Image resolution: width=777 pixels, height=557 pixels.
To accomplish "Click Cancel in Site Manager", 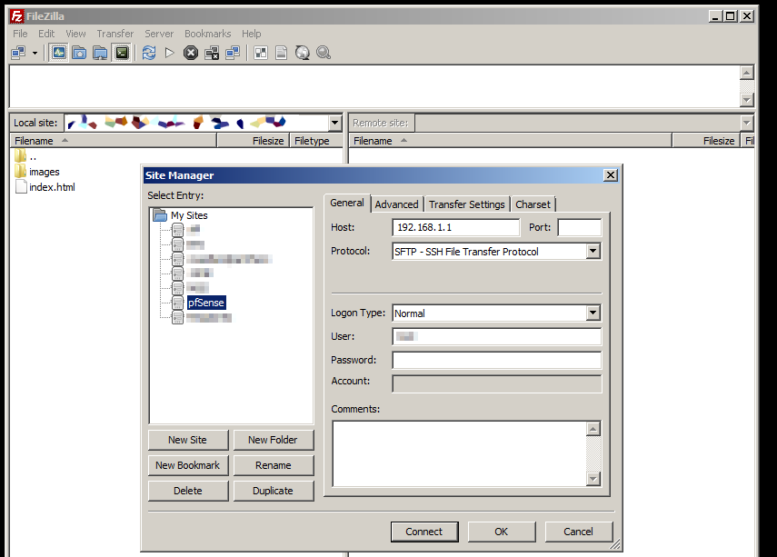I will (x=578, y=532).
